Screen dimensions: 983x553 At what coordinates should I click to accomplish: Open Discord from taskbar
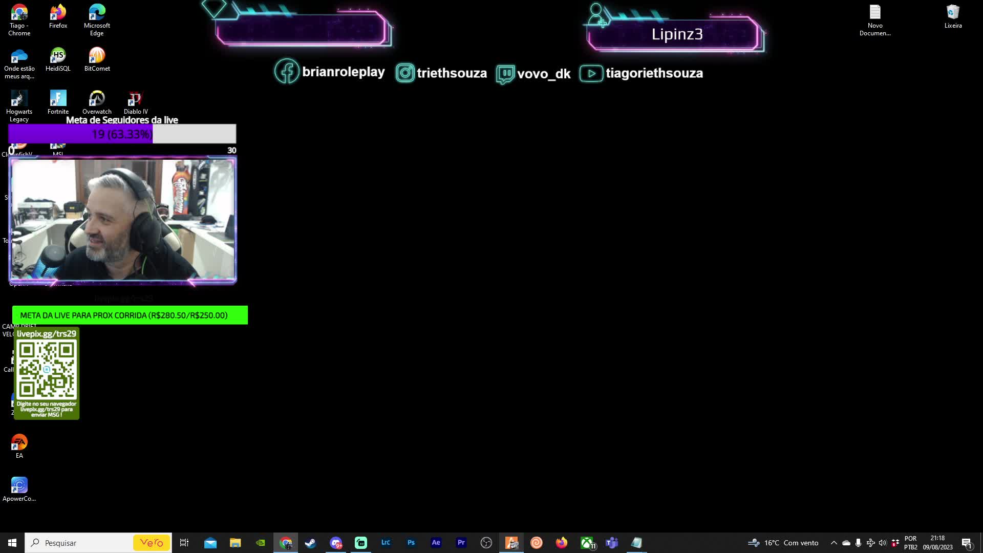pos(336,543)
